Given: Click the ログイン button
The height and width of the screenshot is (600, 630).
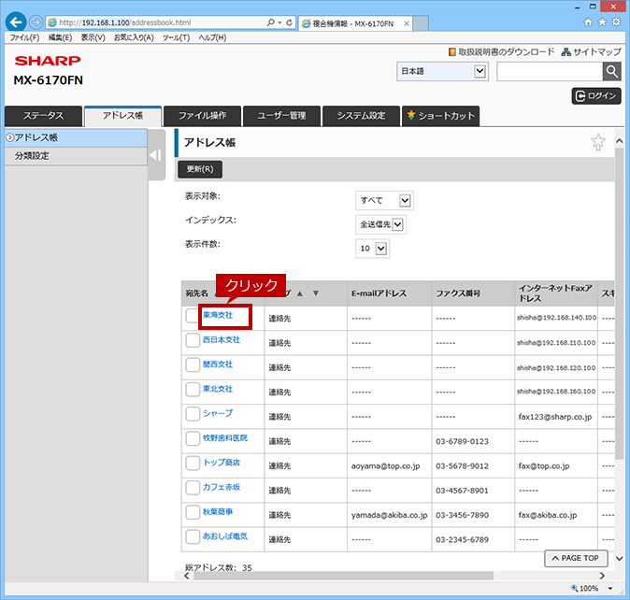Looking at the screenshot, I should click(596, 96).
